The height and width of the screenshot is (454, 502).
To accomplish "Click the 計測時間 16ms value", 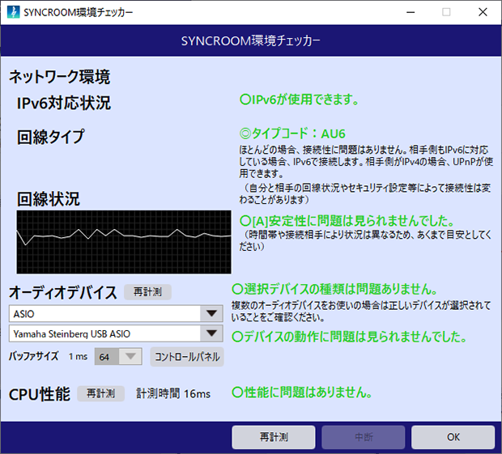I will 173,393.
